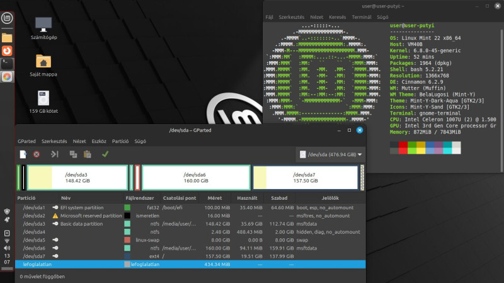The width and height of the screenshot is (504, 283).
Task: Open the Keresés menu in the terminal window
Action: tap(337, 17)
